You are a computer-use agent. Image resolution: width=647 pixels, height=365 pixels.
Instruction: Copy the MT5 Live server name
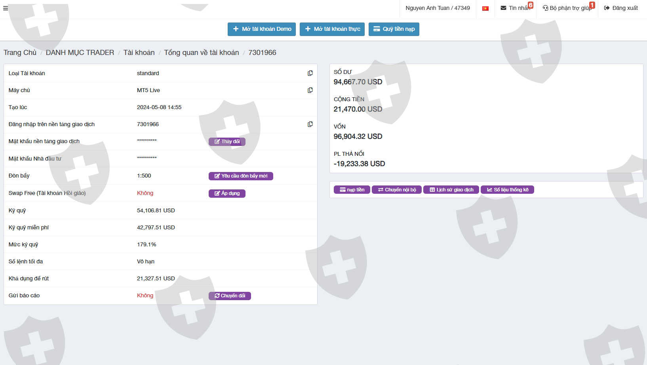tap(310, 90)
